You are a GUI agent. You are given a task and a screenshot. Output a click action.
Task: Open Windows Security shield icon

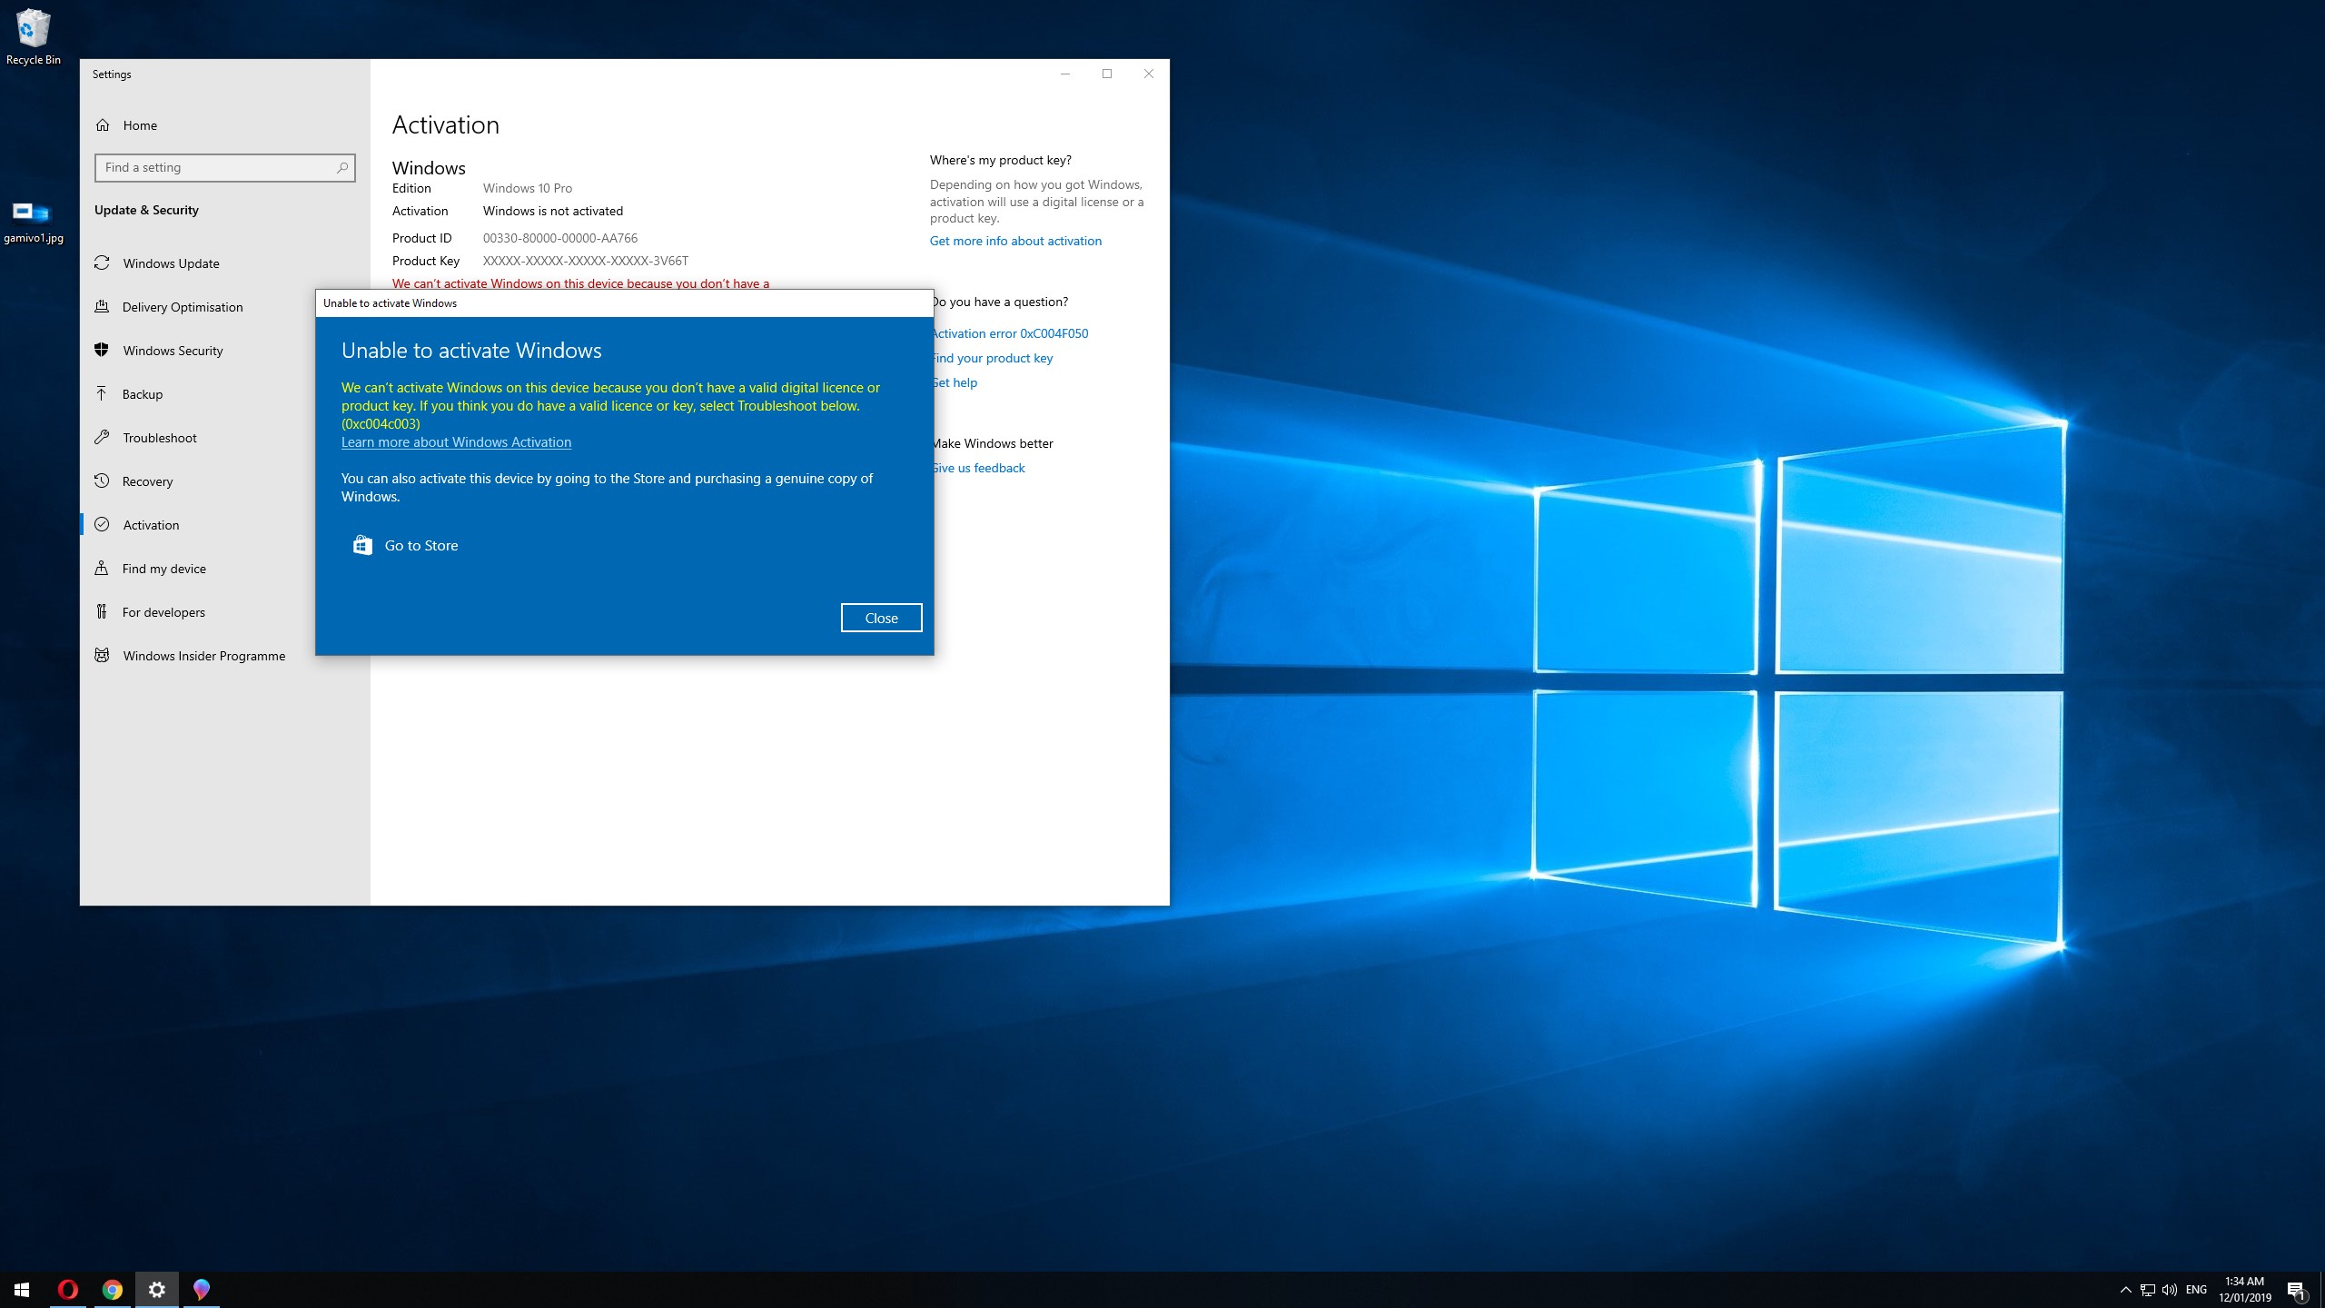click(x=102, y=351)
